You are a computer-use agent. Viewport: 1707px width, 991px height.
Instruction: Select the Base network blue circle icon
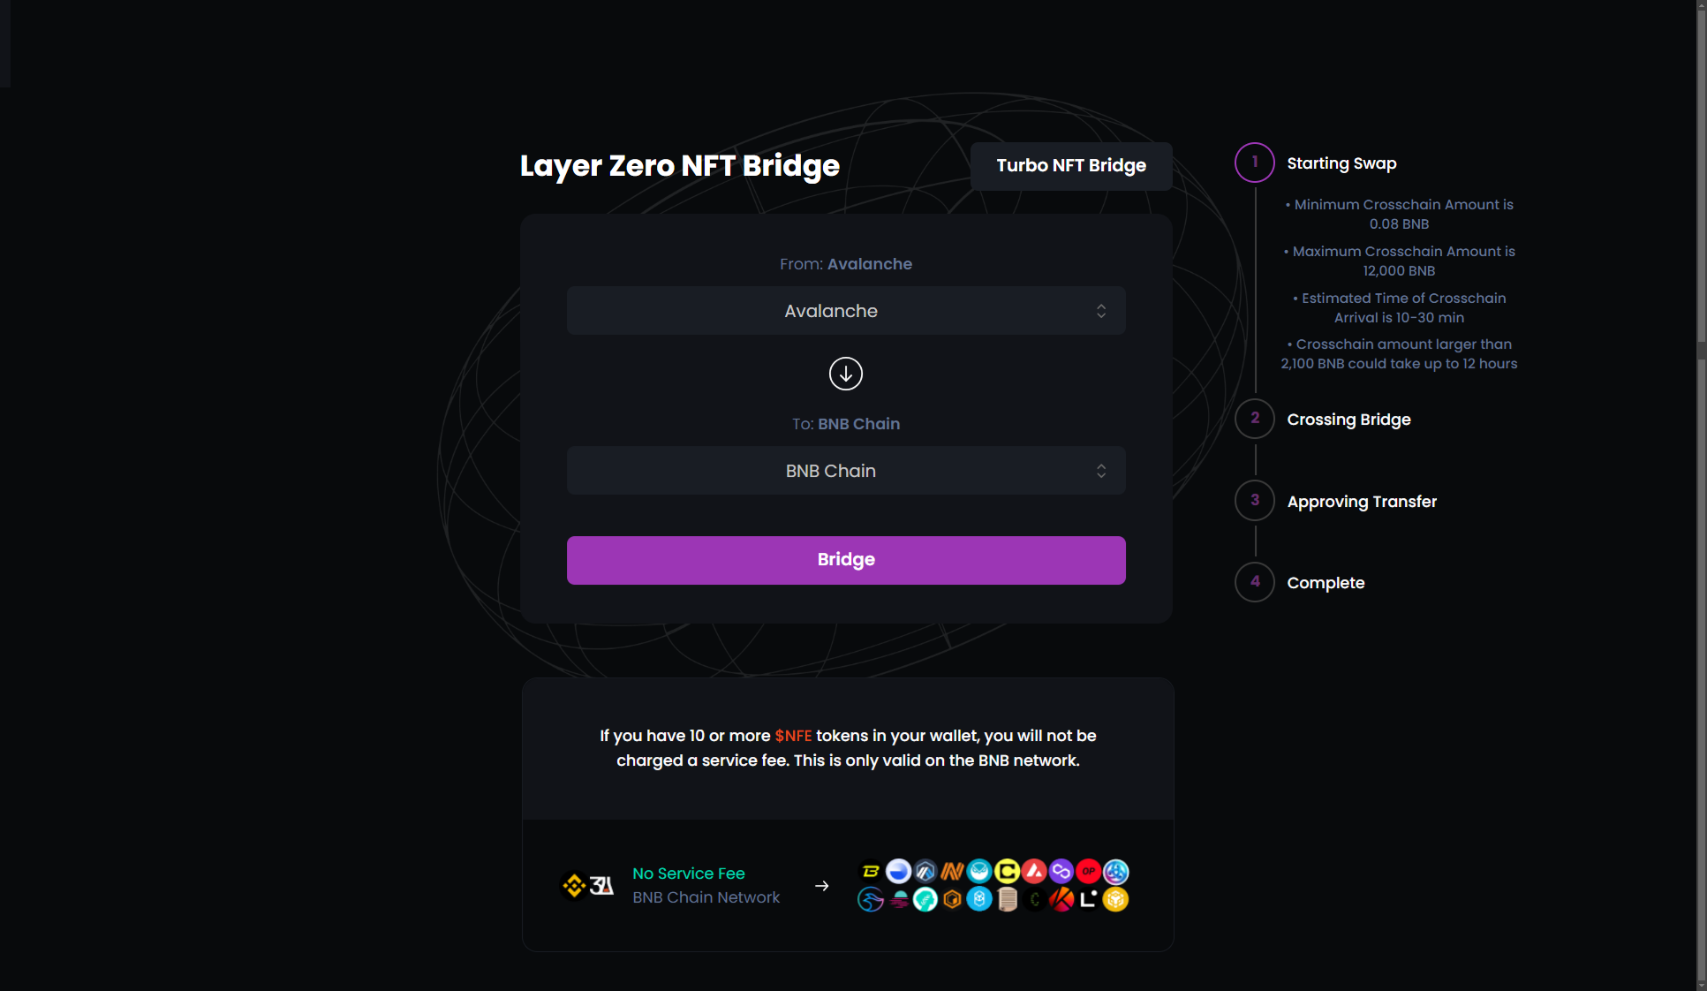pyautogui.click(x=898, y=872)
